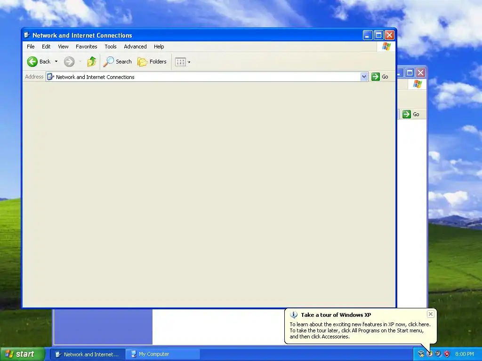The height and width of the screenshot is (361, 482).
Task: Open the Start menu
Action: [23, 354]
